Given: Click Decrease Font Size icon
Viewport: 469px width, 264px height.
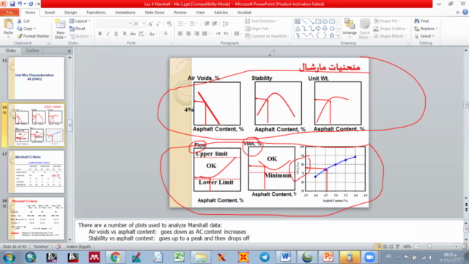Looking at the screenshot, I should click(158, 23).
